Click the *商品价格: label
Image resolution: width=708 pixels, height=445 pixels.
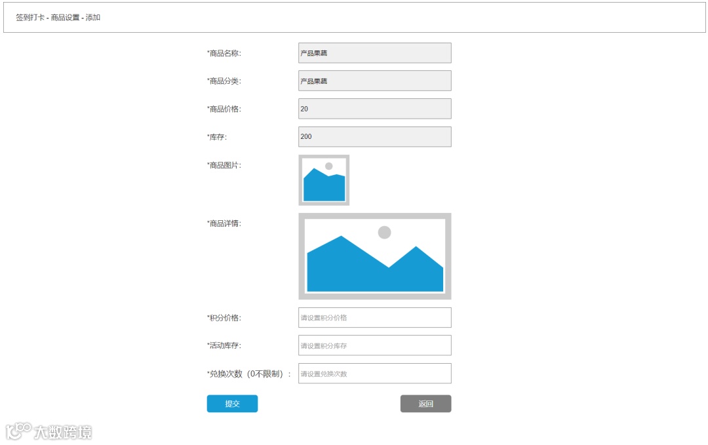(224, 109)
